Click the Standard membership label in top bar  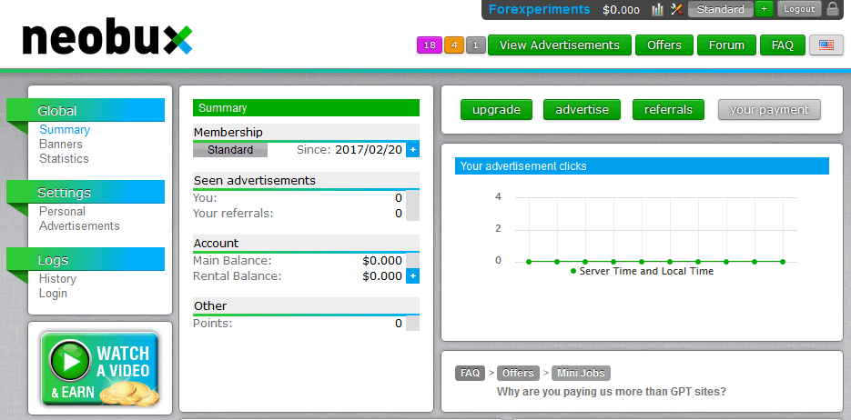(x=721, y=9)
